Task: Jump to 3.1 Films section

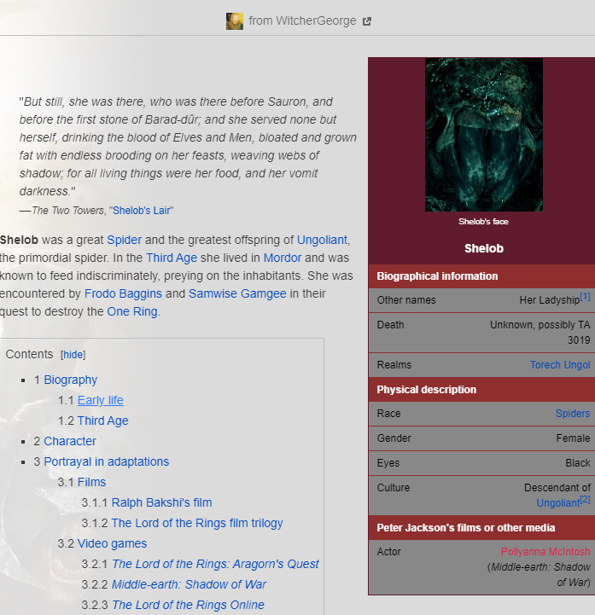Action: coord(92,482)
